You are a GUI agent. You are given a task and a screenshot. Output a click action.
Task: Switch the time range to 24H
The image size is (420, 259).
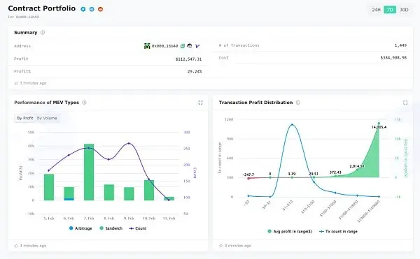(x=376, y=10)
